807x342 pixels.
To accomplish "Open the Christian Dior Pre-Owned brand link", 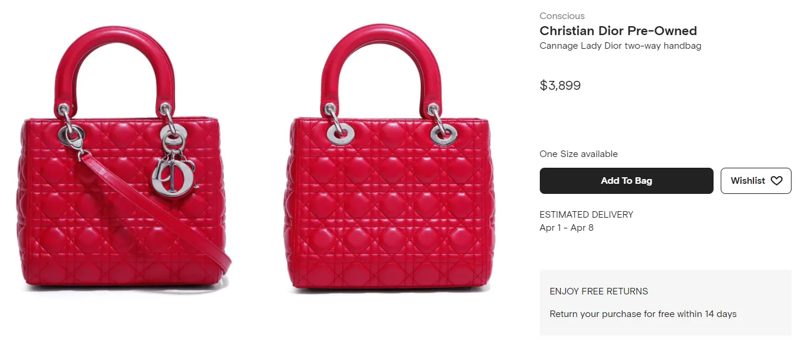I will pyautogui.click(x=618, y=31).
